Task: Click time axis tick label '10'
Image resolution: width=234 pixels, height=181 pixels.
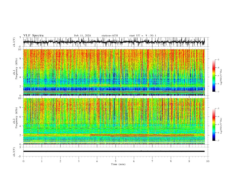Action: (208, 161)
